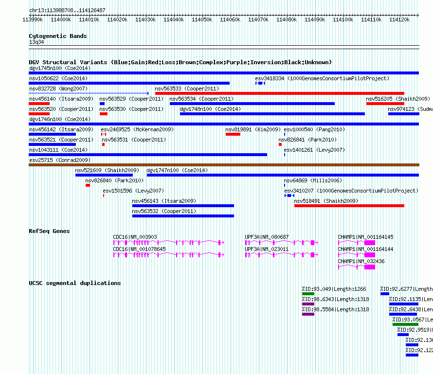Image resolution: width=433 pixels, height=374 pixels.
Task: Click the esv2469525 (McKernan2009) label
Action: click(137, 129)
